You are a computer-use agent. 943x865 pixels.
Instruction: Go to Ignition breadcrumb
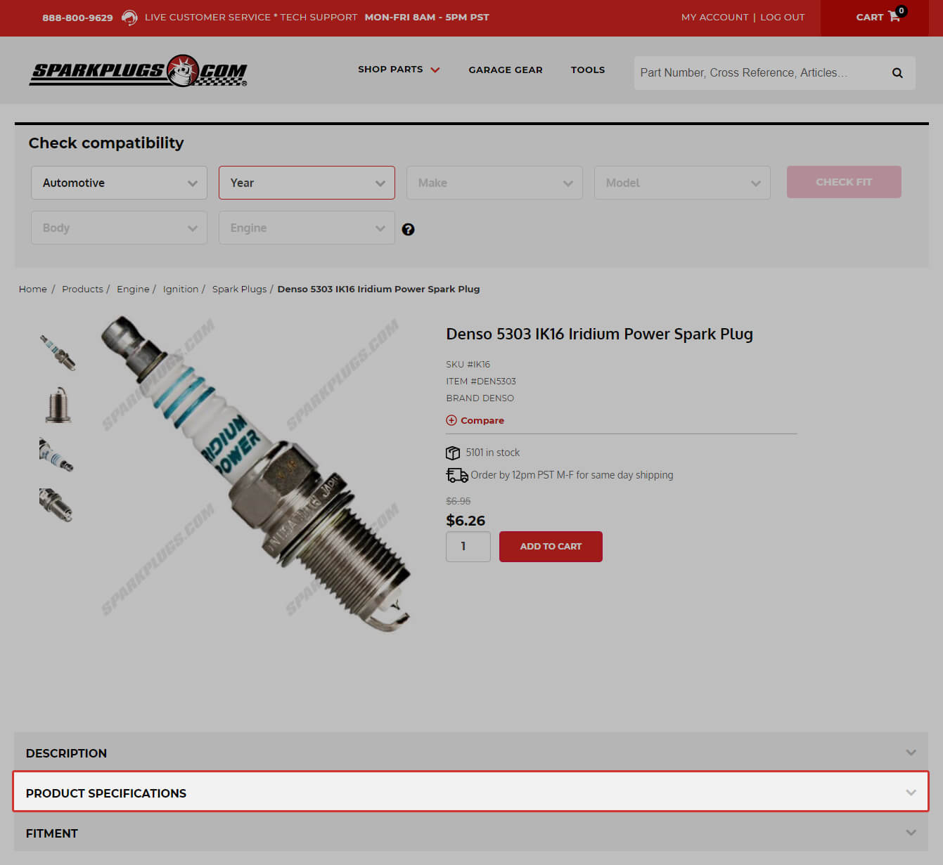pyautogui.click(x=181, y=289)
